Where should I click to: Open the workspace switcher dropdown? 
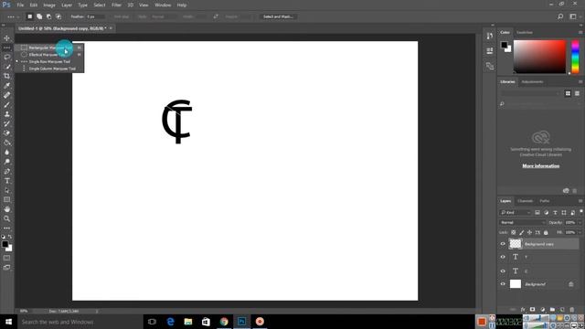(x=574, y=16)
